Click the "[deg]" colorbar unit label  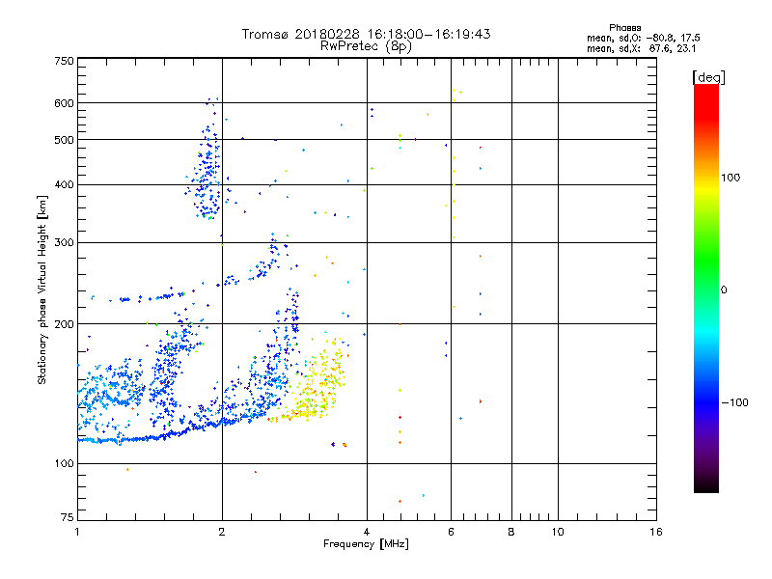click(708, 77)
